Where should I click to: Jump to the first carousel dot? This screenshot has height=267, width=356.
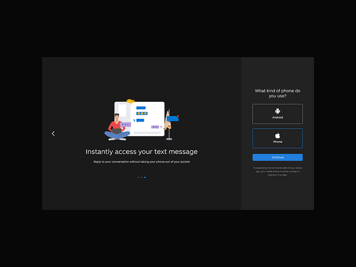click(x=139, y=178)
